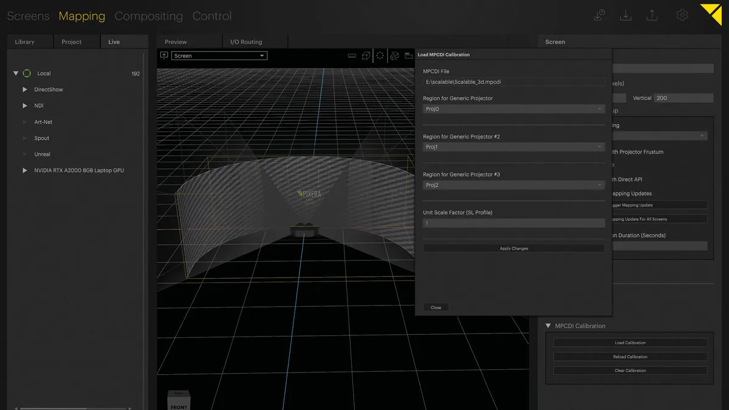Close the Load MPCDI Calibration dialog
Image resolution: width=729 pixels, height=410 pixels.
[436, 307]
